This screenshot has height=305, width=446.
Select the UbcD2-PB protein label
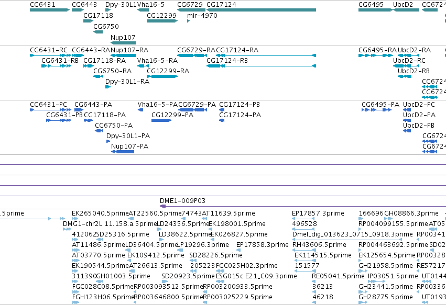tap(419, 126)
